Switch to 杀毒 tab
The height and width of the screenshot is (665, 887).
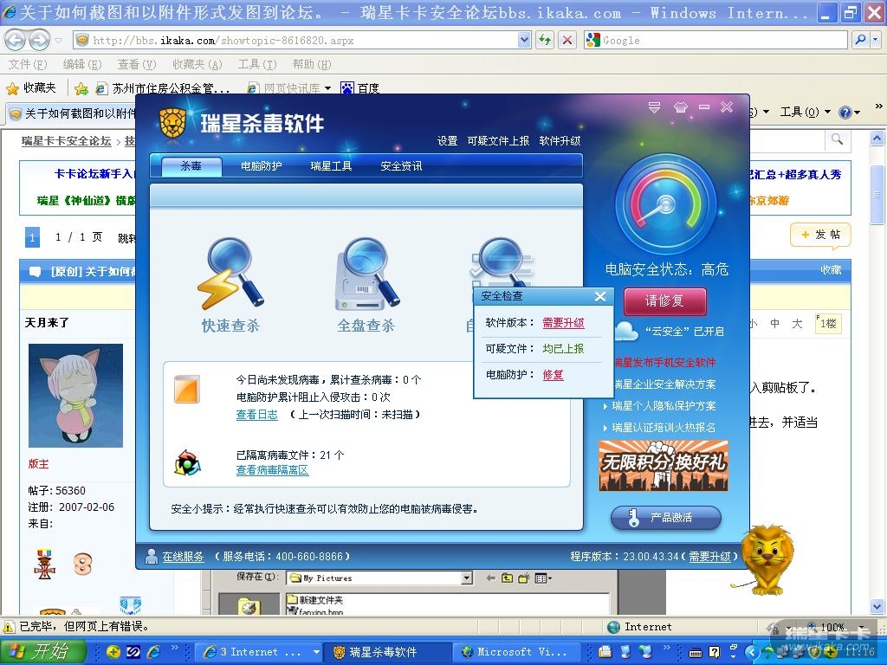[191, 165]
